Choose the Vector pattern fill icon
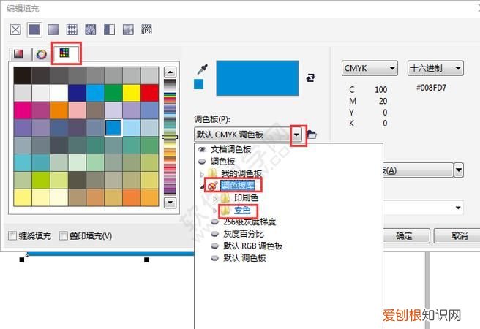Viewport: 480px width, 329px height. (72, 30)
